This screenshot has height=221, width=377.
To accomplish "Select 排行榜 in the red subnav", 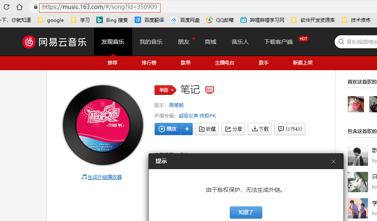I will coord(149,63).
